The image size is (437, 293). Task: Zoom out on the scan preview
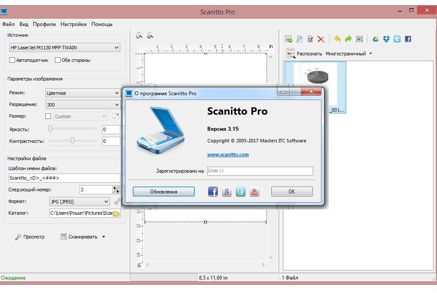[150, 35]
